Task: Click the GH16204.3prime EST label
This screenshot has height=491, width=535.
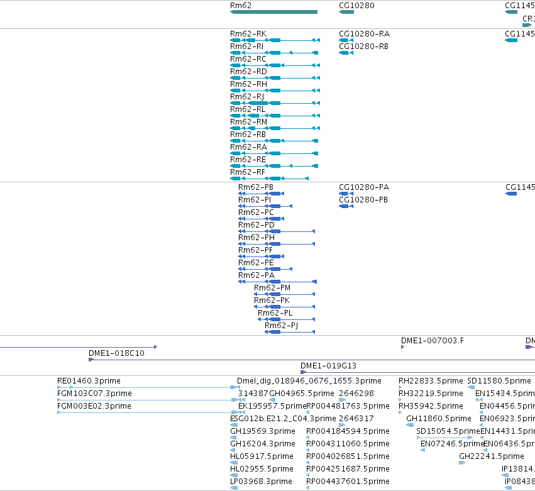Action: (262, 444)
